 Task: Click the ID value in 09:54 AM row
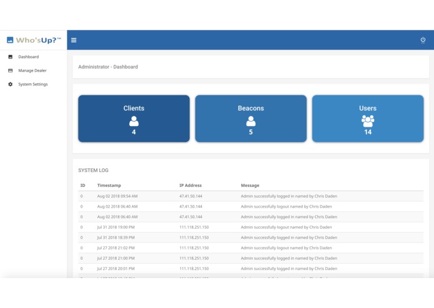coord(81,196)
